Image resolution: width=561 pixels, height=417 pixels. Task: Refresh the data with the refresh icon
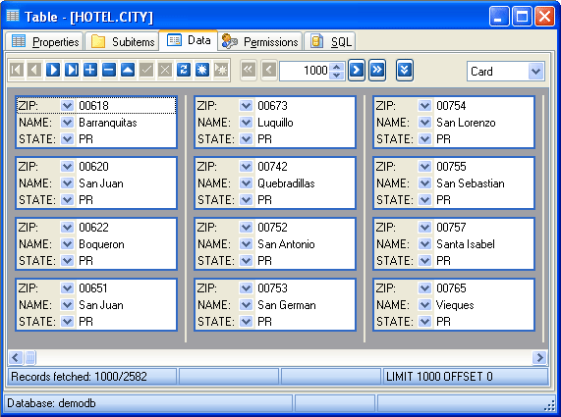point(184,70)
